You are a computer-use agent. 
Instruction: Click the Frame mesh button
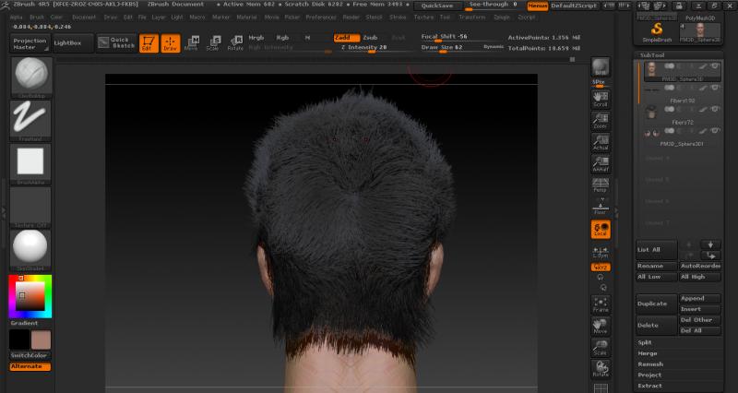tap(601, 305)
